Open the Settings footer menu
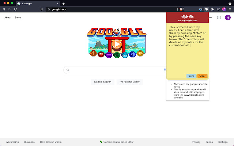Image resolution: width=234 pixels, height=146 pixels. [223, 142]
